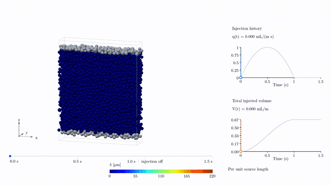Click the 'Time (s)' label under injection plot

pyautogui.click(x=281, y=85)
